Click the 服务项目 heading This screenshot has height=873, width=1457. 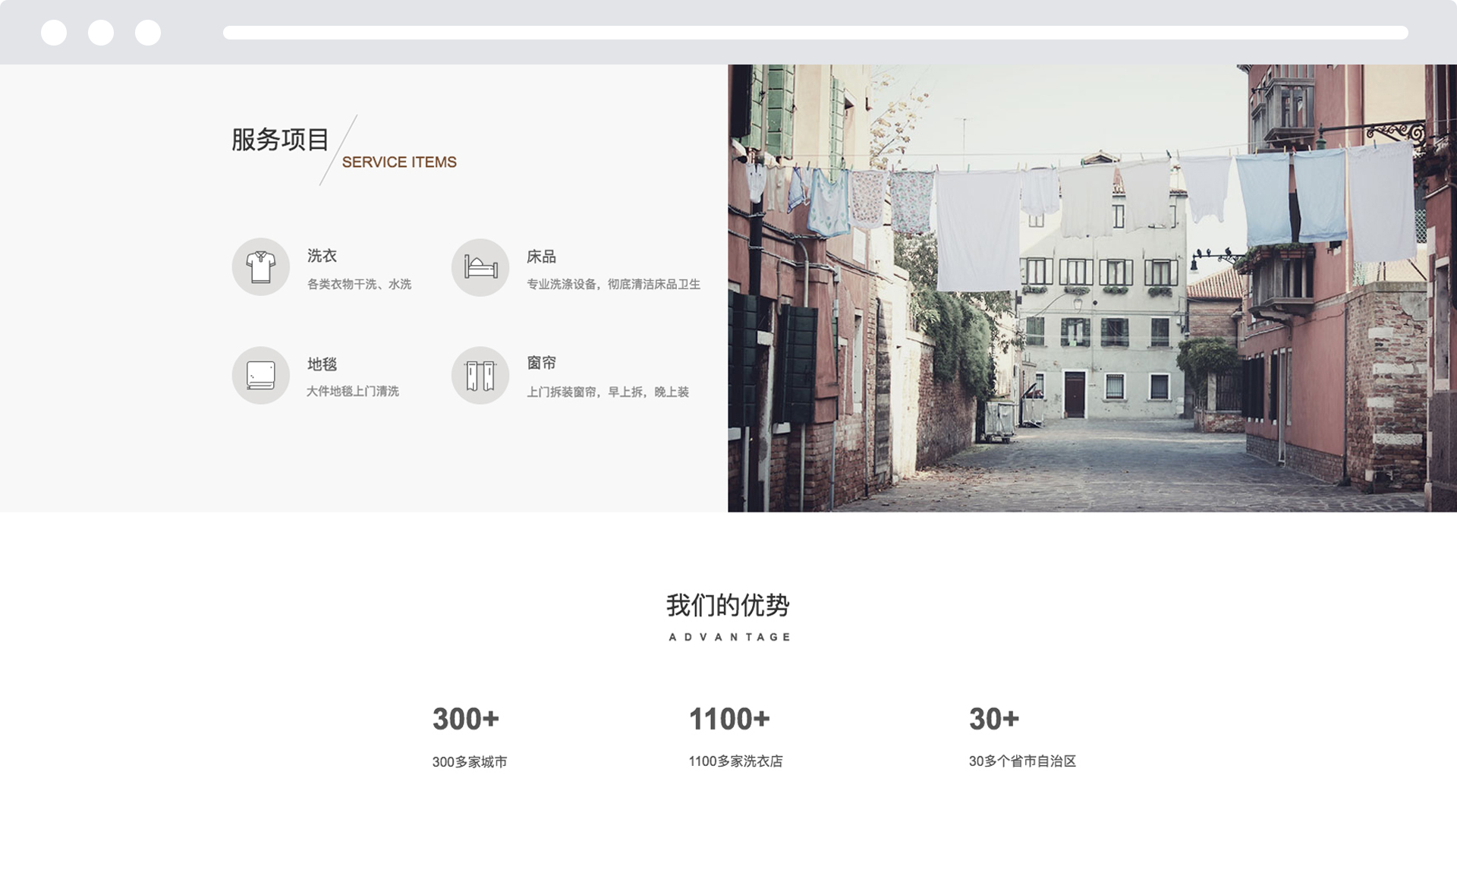click(x=280, y=140)
